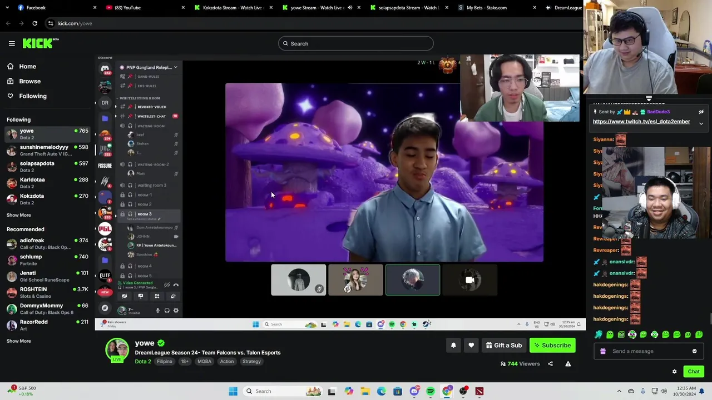Click the heart follow icon

[471, 346]
